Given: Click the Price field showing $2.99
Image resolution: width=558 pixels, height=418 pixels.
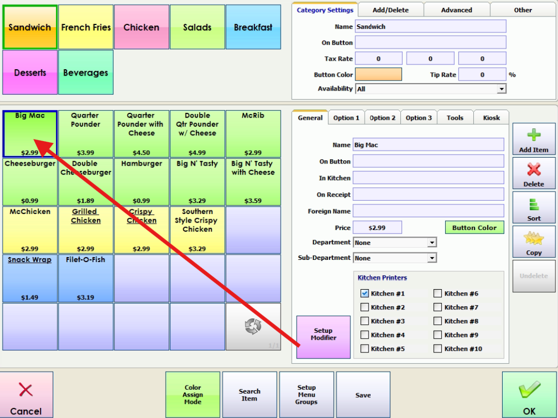Looking at the screenshot, I should click(377, 227).
